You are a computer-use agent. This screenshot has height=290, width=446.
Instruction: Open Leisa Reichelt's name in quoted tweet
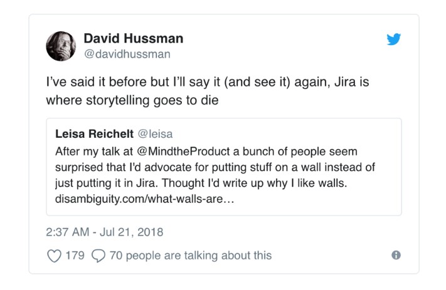tap(94, 133)
